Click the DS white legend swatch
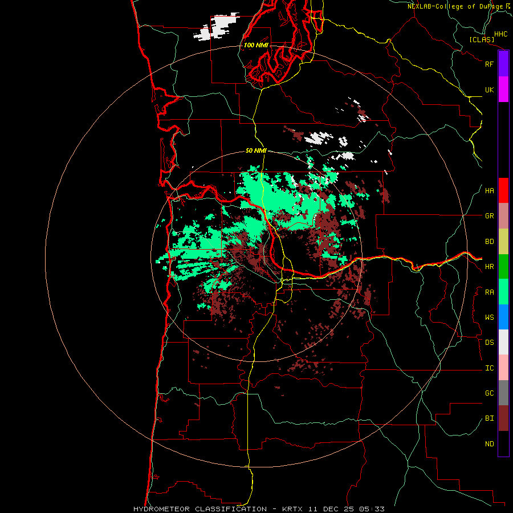Screen dimensions: 513x513 pyautogui.click(x=503, y=342)
